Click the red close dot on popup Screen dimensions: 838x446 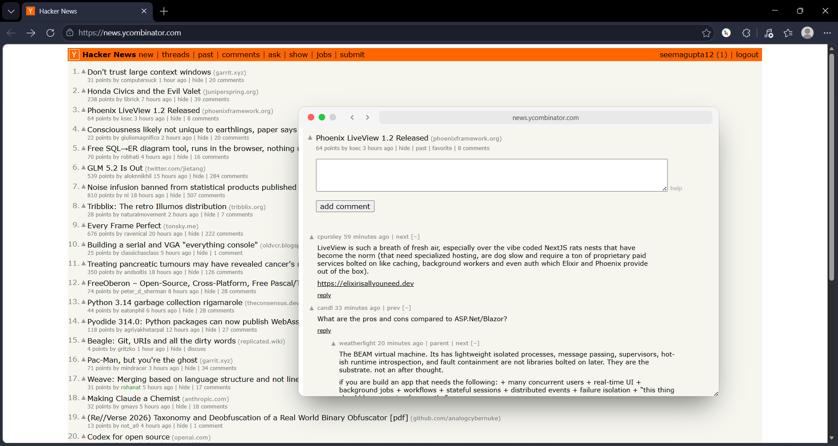(x=311, y=117)
